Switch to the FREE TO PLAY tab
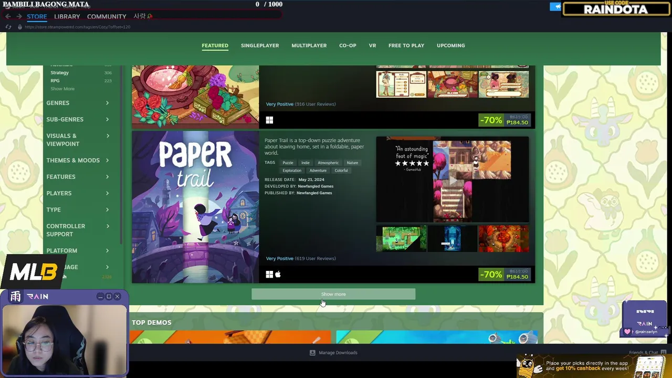This screenshot has height=378, width=672. 406,46
